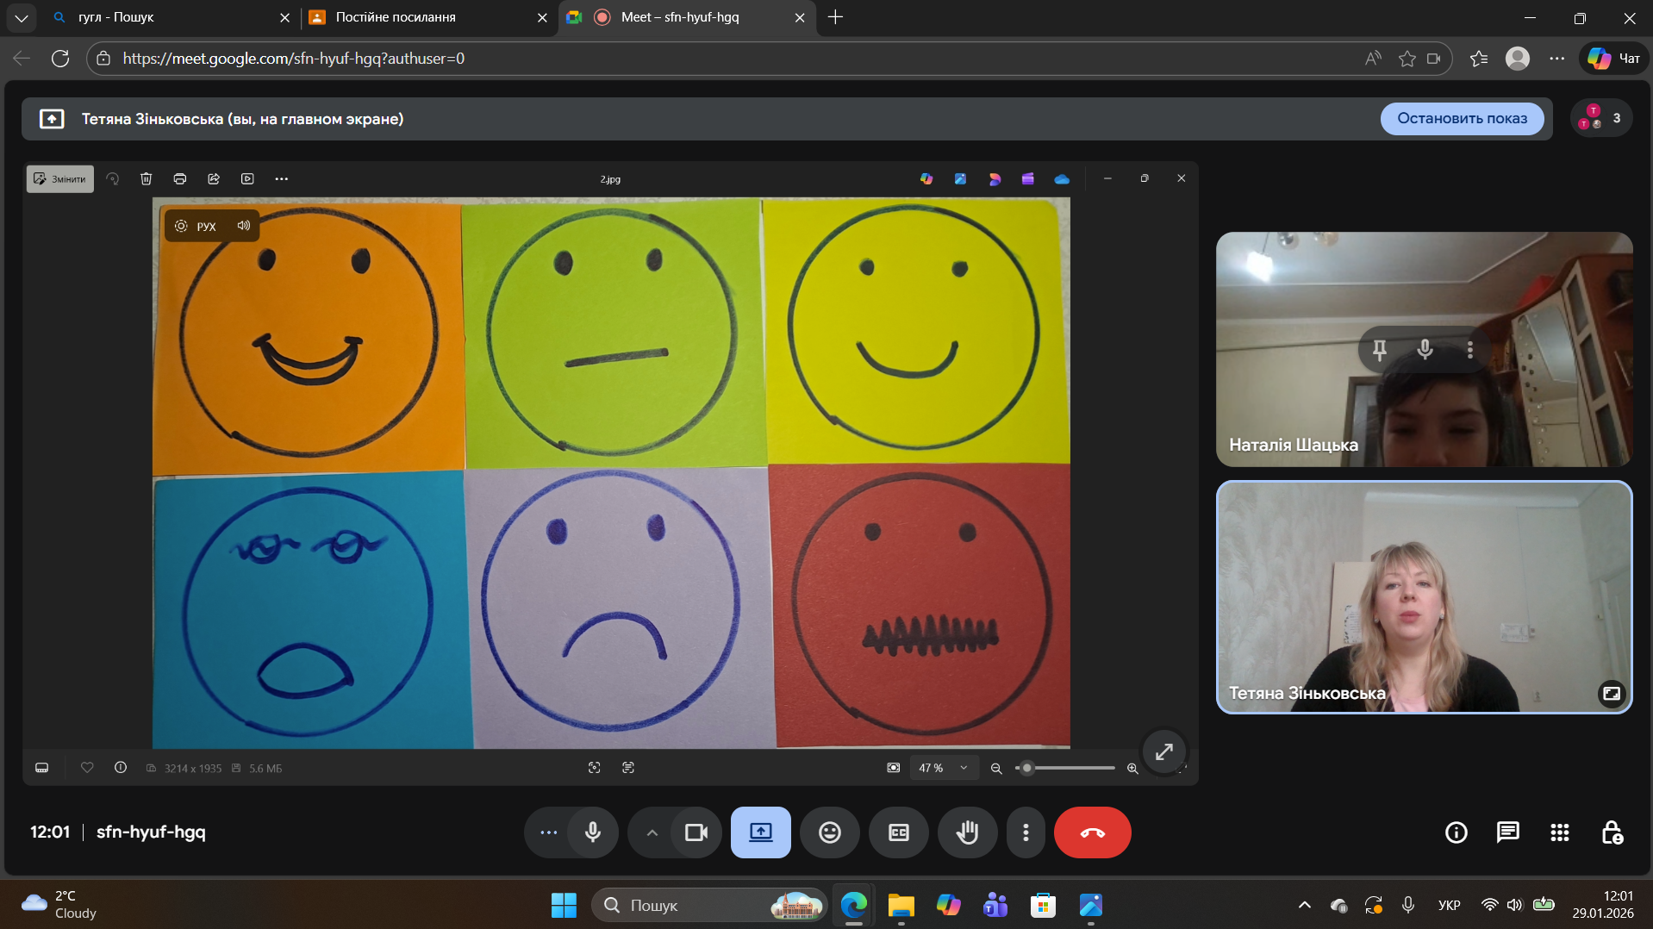The image size is (1653, 929).
Task: Click the red leave call button
Action: tap(1092, 832)
